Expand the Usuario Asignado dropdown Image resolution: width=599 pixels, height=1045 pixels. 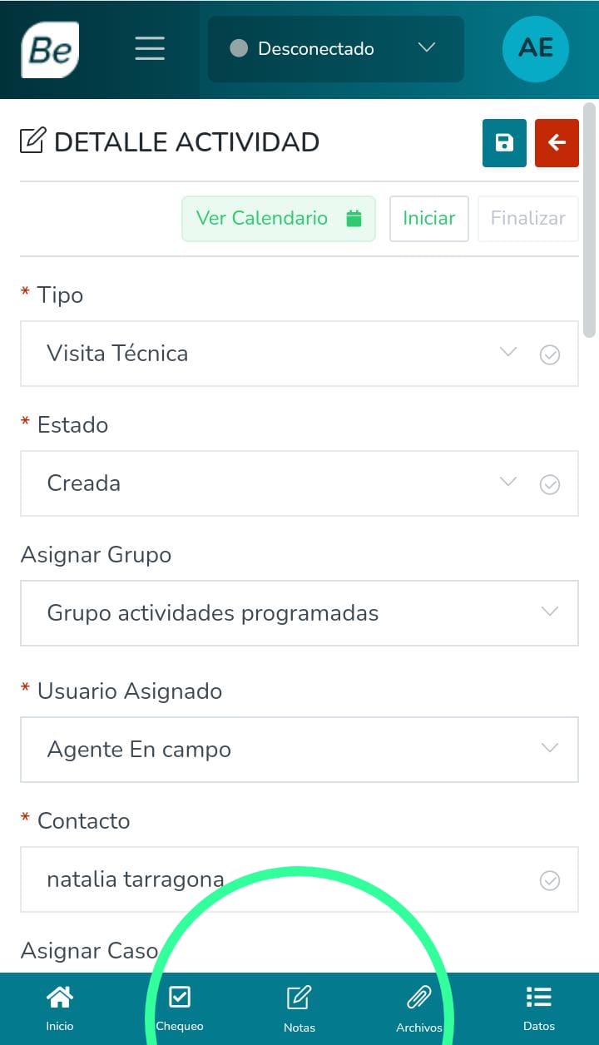299,750
